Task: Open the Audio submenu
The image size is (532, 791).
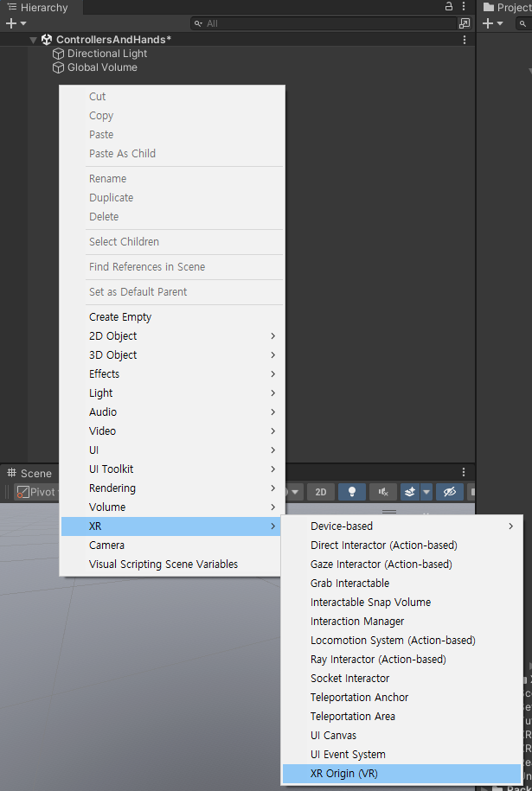Action: click(171, 412)
